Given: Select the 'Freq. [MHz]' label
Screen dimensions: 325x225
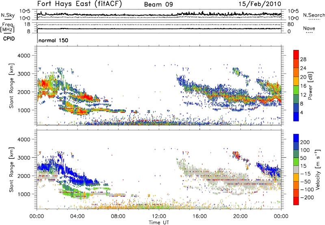Looking at the screenshot, I should (x=8, y=27).
